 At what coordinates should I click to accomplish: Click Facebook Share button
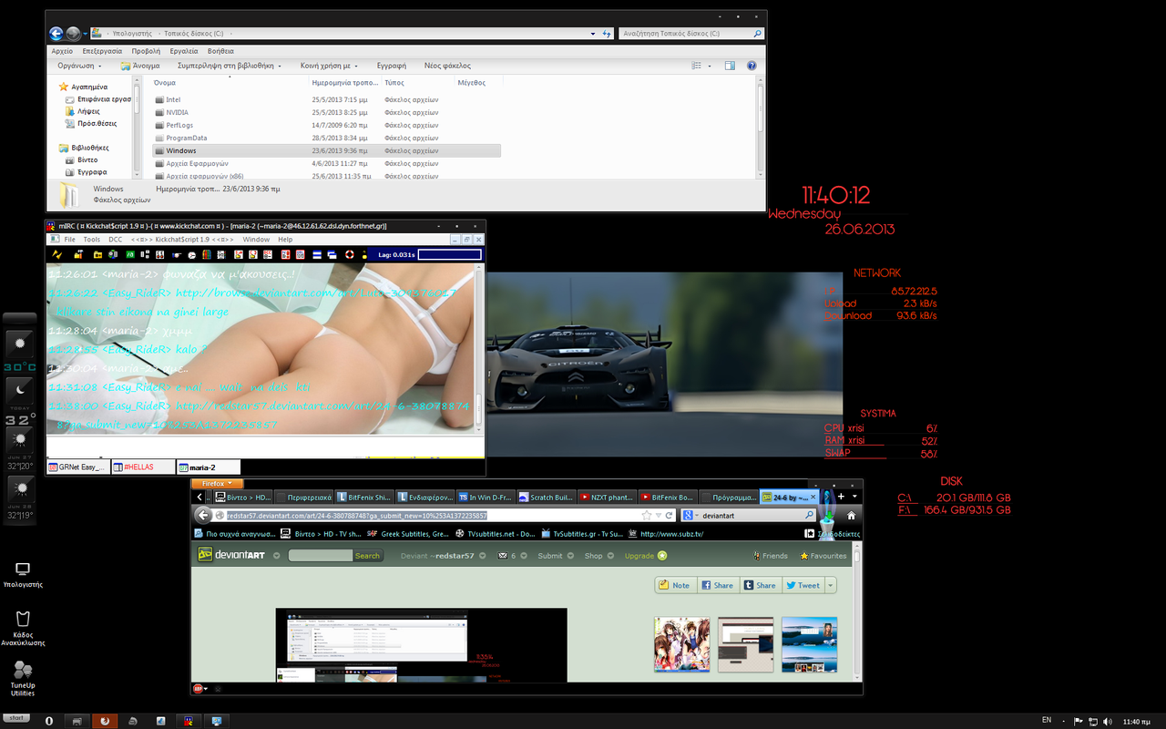coord(717,585)
